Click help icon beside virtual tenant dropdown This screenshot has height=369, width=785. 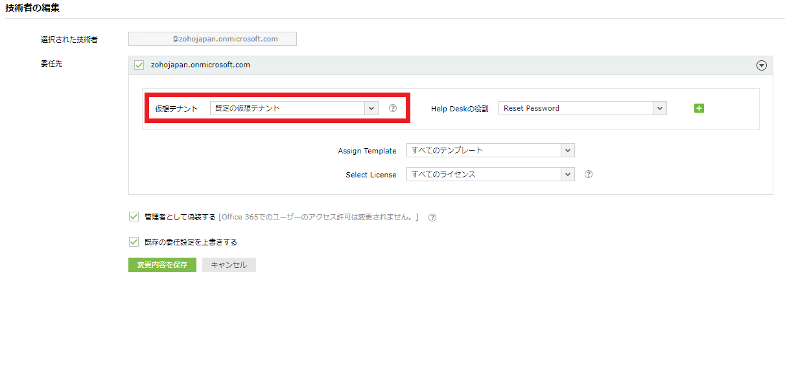coord(392,108)
